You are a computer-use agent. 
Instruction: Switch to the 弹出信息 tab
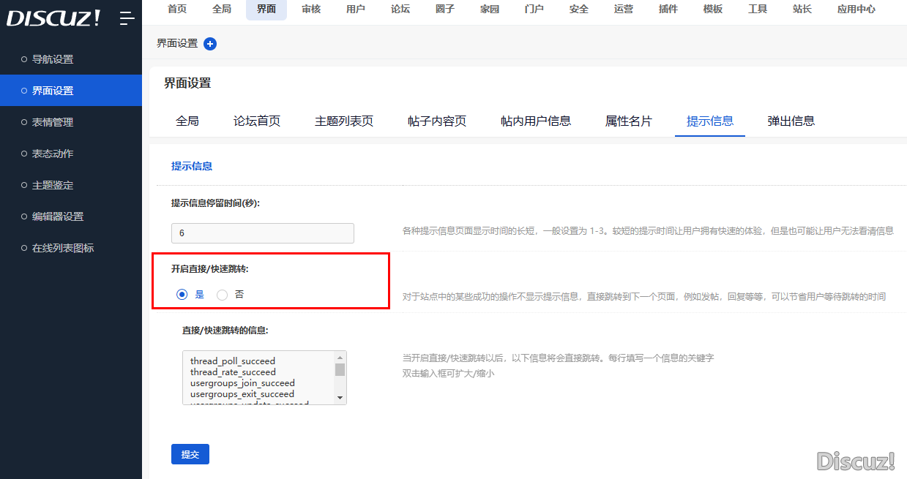tap(791, 121)
